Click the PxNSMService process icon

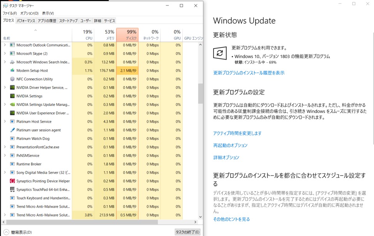(12, 156)
